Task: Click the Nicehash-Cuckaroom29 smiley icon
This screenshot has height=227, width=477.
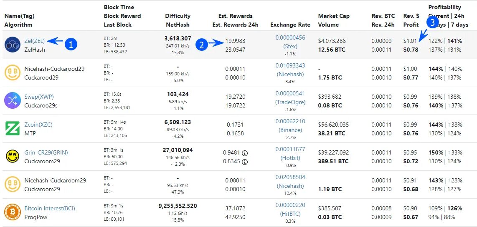Action: [13, 185]
